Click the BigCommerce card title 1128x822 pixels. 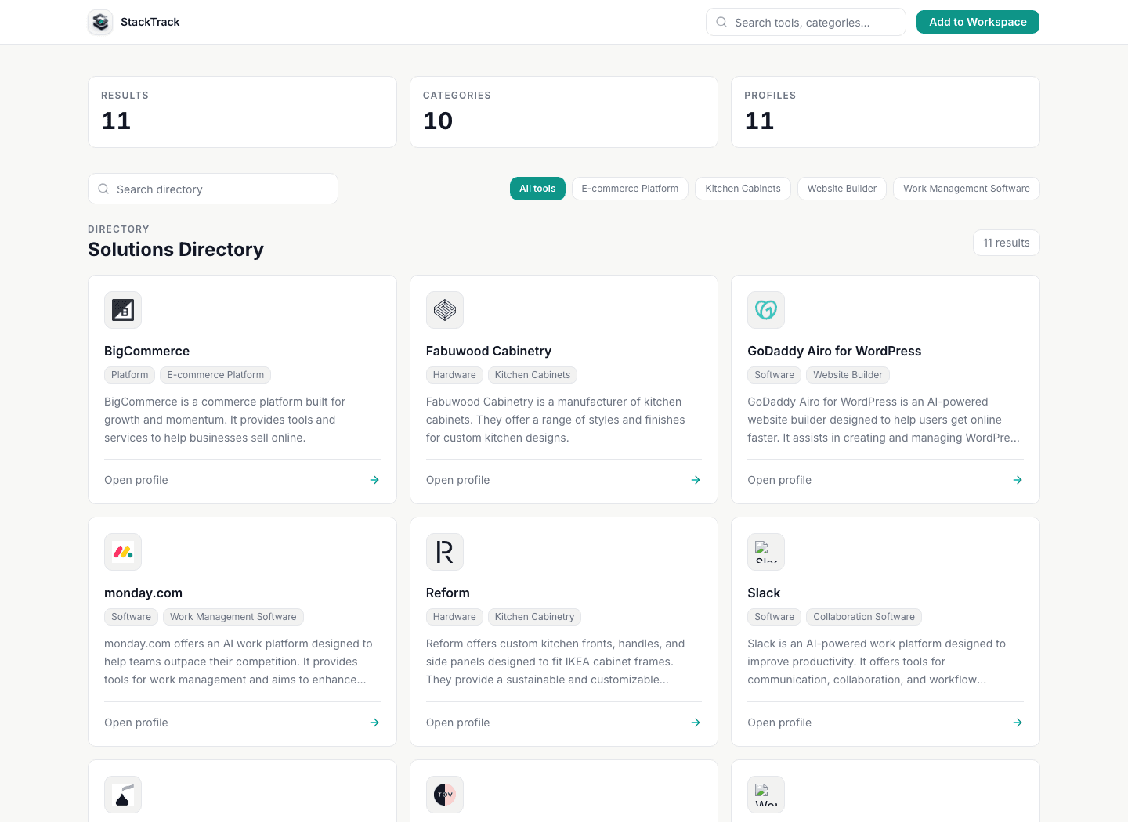point(146,351)
